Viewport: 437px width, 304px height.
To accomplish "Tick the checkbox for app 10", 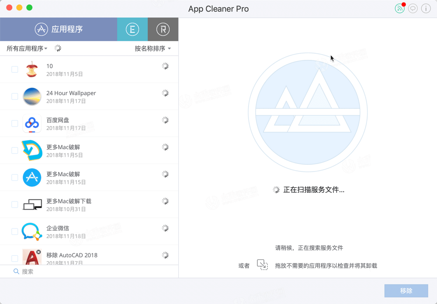I will (x=14, y=69).
